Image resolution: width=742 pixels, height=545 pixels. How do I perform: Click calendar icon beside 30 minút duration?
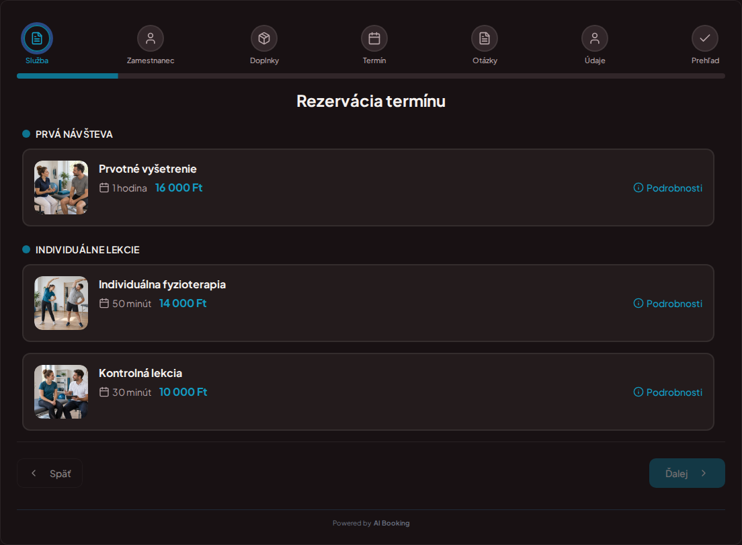(104, 392)
